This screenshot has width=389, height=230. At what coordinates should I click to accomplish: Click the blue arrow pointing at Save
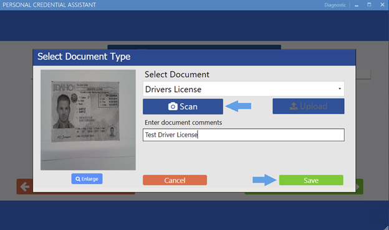pyautogui.click(x=264, y=180)
